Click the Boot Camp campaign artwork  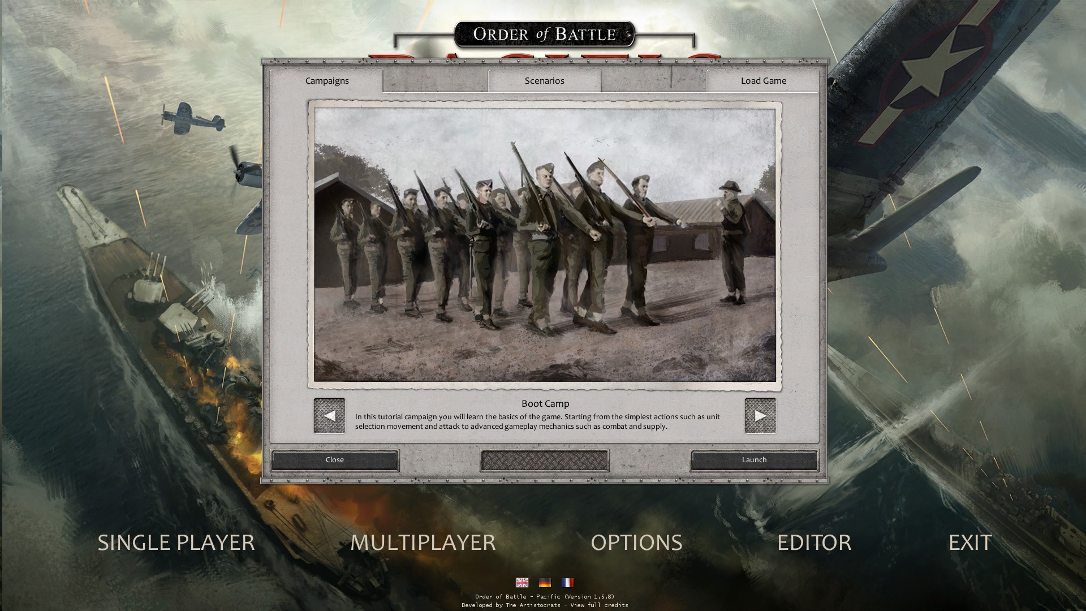tap(545, 245)
